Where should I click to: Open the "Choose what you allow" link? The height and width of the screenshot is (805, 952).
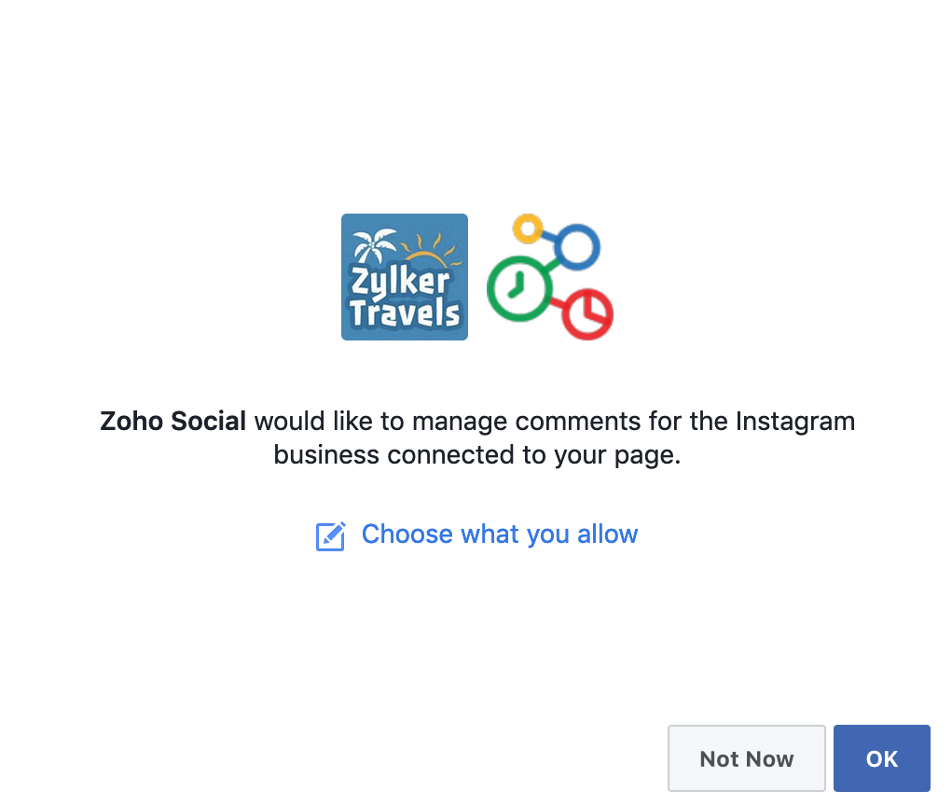coord(499,534)
